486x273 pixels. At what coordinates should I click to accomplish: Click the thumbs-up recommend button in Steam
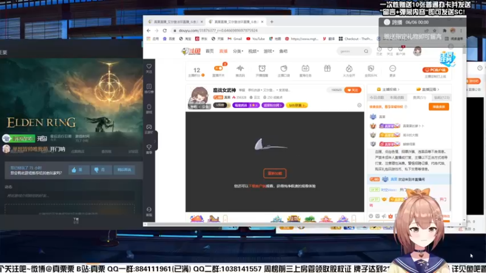[x=79, y=170]
